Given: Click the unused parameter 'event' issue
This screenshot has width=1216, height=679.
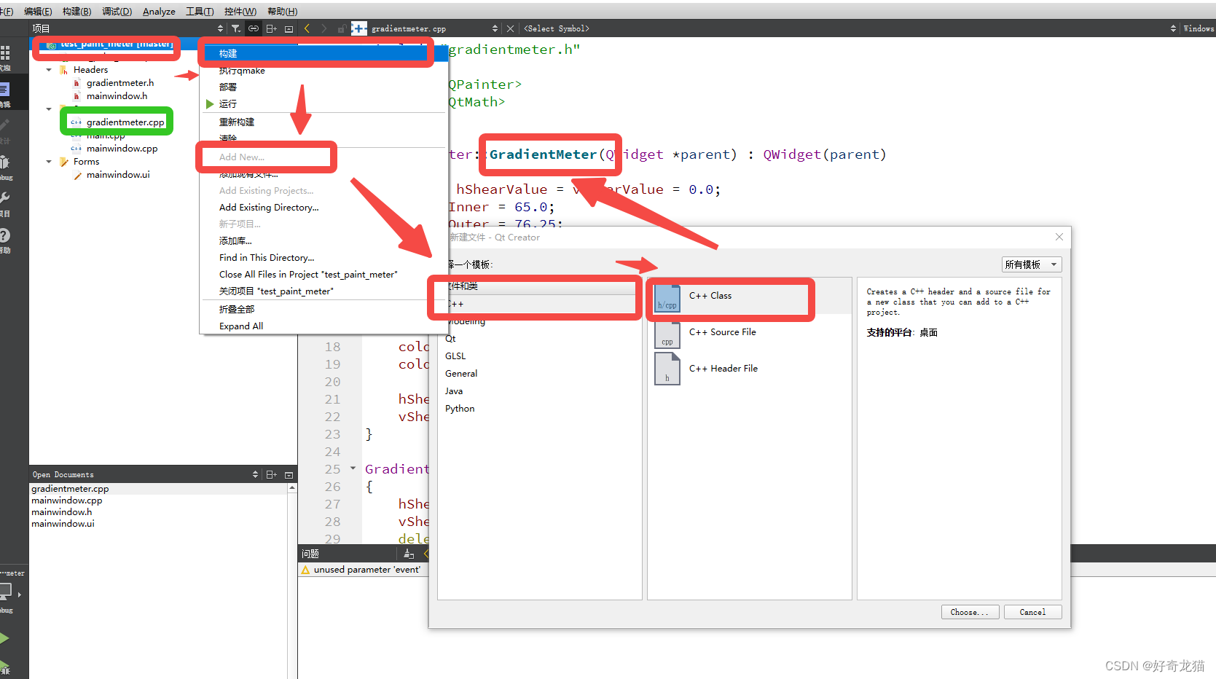Looking at the screenshot, I should click(x=366, y=570).
